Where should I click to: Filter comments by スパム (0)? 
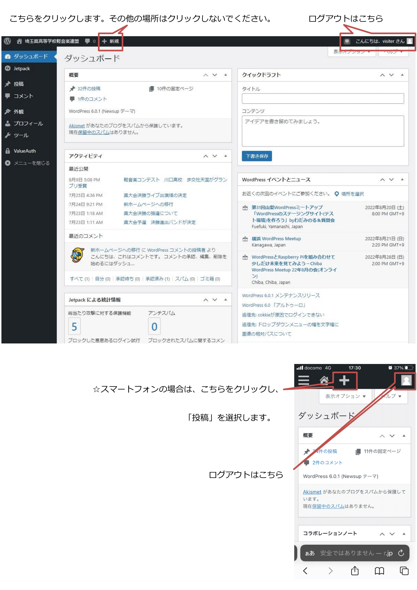point(185,279)
